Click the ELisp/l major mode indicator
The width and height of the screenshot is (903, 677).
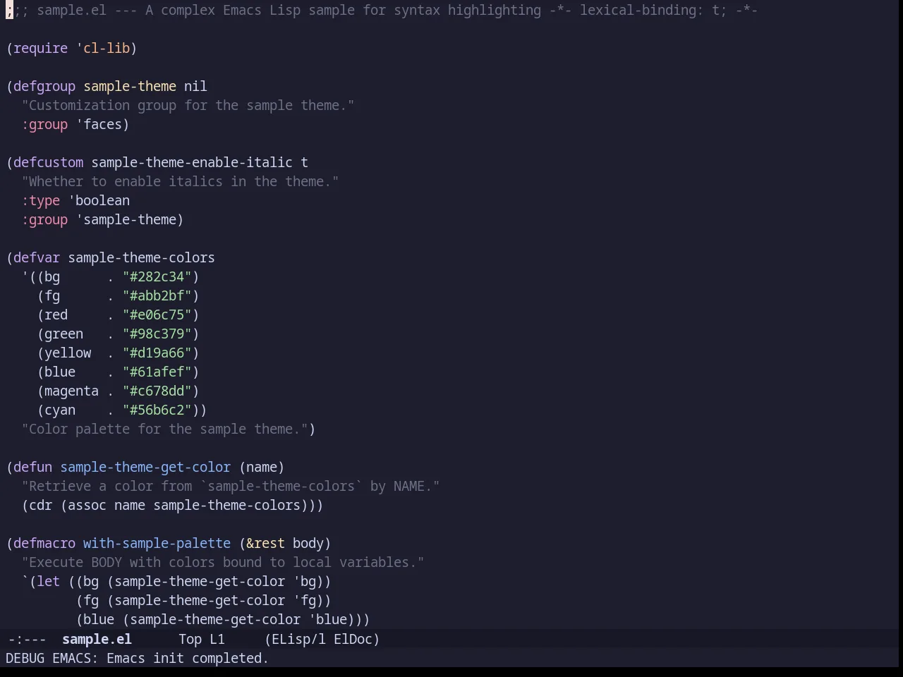[296, 639]
